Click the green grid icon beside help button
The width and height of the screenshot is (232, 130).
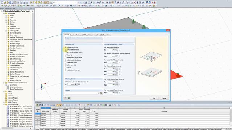(69, 98)
